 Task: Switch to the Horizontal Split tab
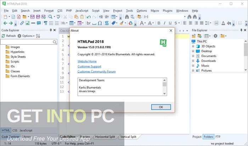click(x=105, y=137)
